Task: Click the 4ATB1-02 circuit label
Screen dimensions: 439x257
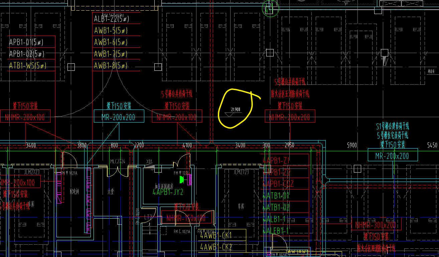Action: click(x=276, y=207)
